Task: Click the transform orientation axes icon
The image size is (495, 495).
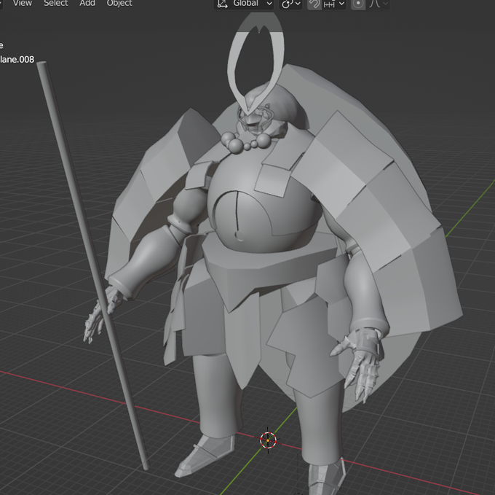Action: pos(223,4)
